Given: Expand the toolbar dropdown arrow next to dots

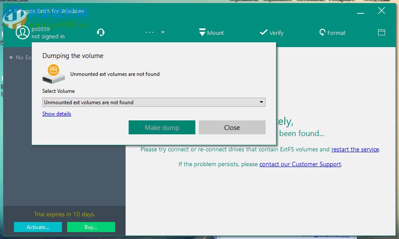Looking at the screenshot, I should pyautogui.click(x=163, y=32).
